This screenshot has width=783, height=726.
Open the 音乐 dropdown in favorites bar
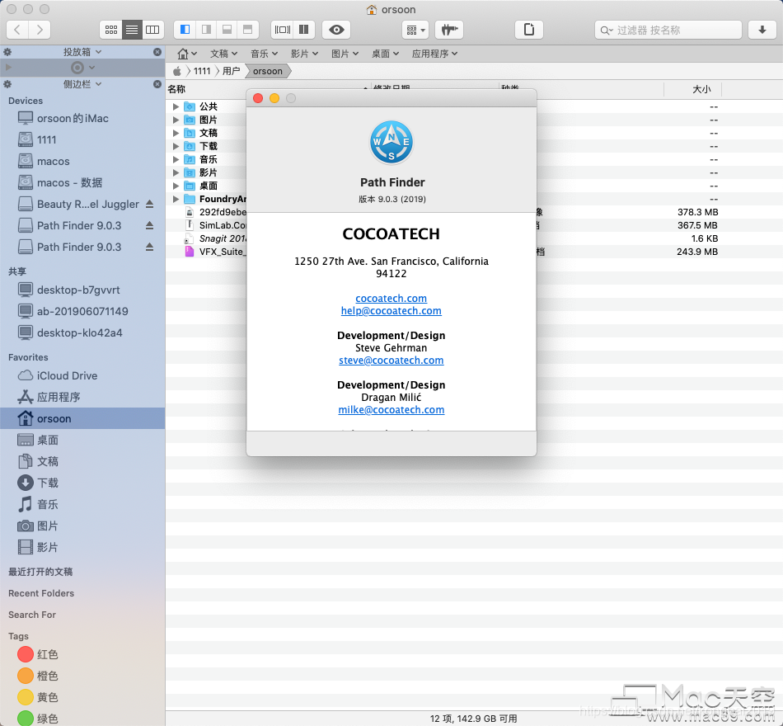tap(264, 54)
